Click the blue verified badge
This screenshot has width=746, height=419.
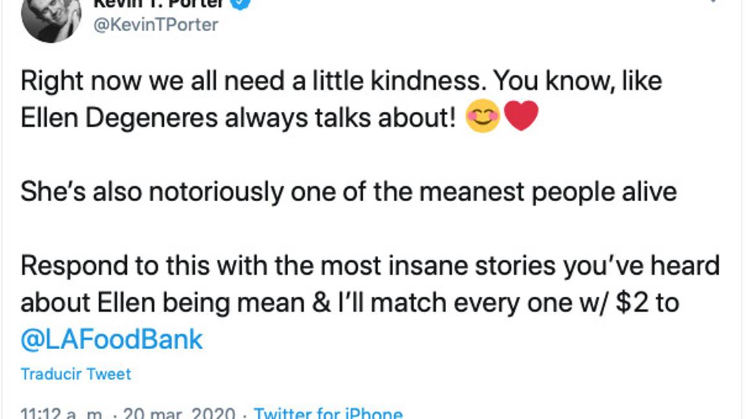241,3
